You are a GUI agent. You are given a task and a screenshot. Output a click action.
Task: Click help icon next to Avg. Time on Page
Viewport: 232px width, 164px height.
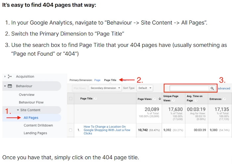point(196,100)
